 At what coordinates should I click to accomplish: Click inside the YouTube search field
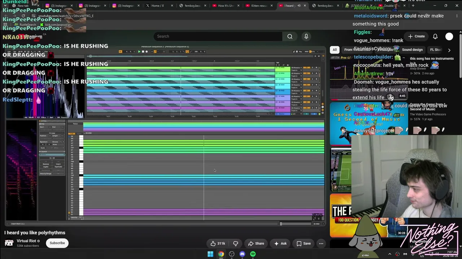point(218,36)
